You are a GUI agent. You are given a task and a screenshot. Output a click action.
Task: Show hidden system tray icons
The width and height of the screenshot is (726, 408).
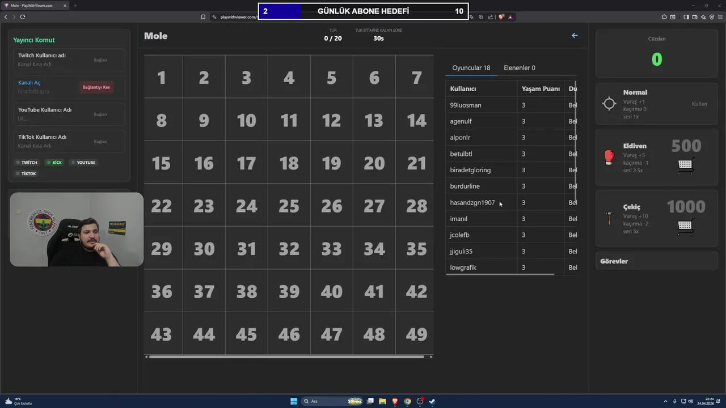click(x=666, y=401)
